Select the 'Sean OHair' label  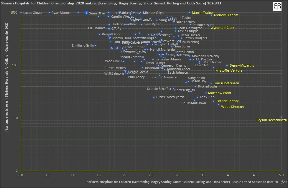(97, 13)
